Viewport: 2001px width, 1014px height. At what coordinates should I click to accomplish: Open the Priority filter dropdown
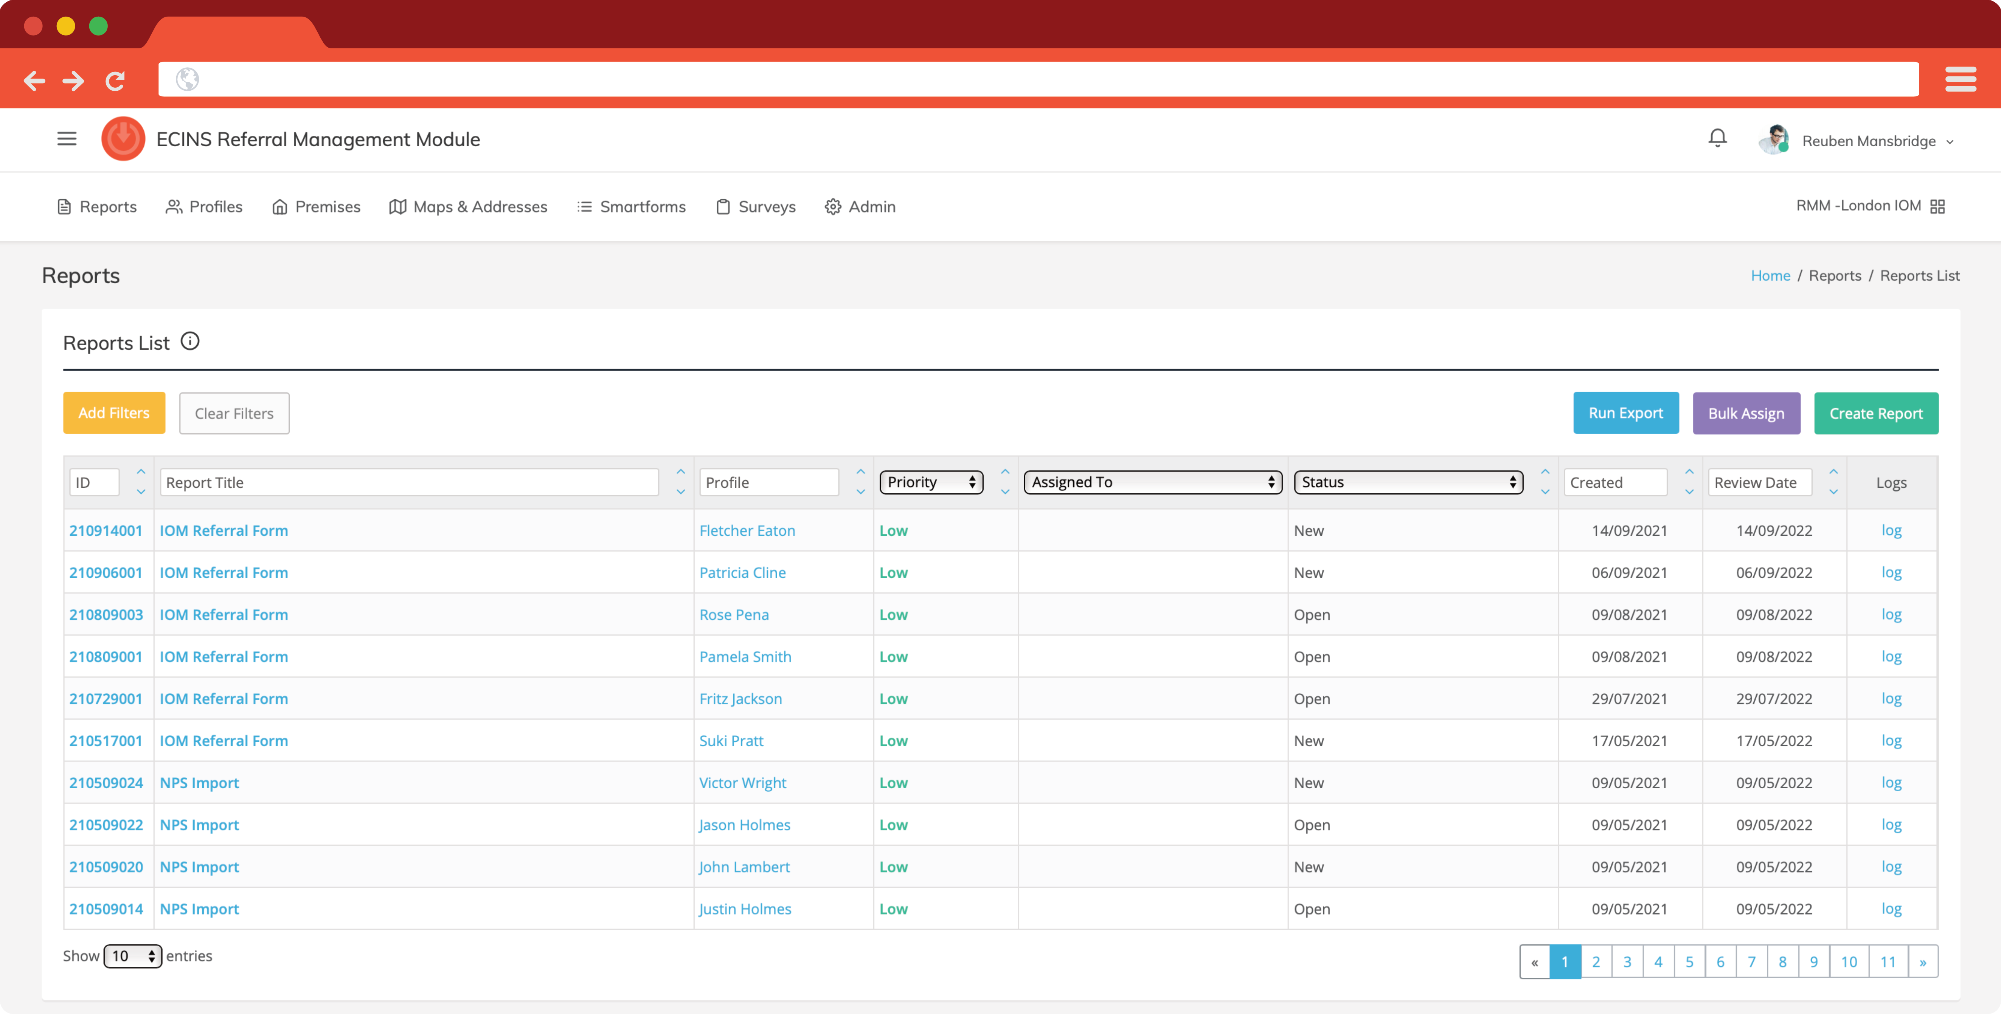click(x=931, y=482)
